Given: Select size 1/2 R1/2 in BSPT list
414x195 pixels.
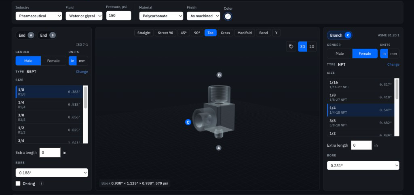Looking at the screenshot, I should pyautogui.click(x=49, y=130).
